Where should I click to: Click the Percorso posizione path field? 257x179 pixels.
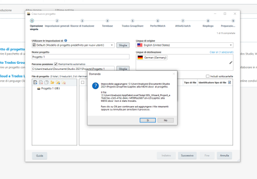tap(73, 69)
